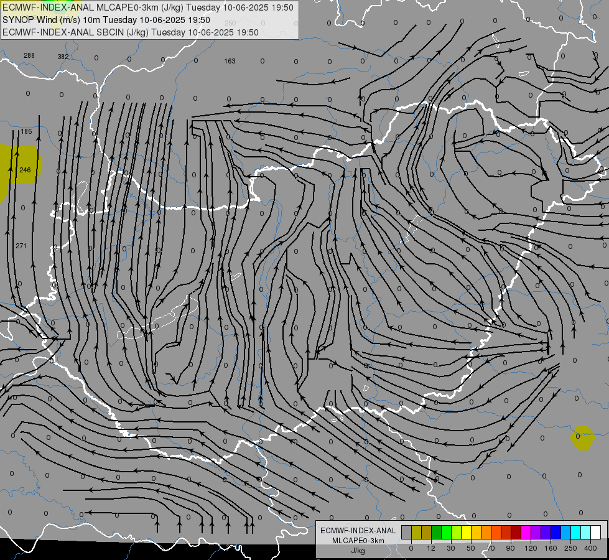Click the map value 382
Screen dimensions: 609x560
click(x=63, y=57)
